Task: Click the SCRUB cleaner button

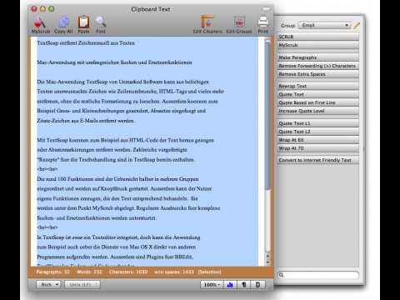Action: click(318, 37)
